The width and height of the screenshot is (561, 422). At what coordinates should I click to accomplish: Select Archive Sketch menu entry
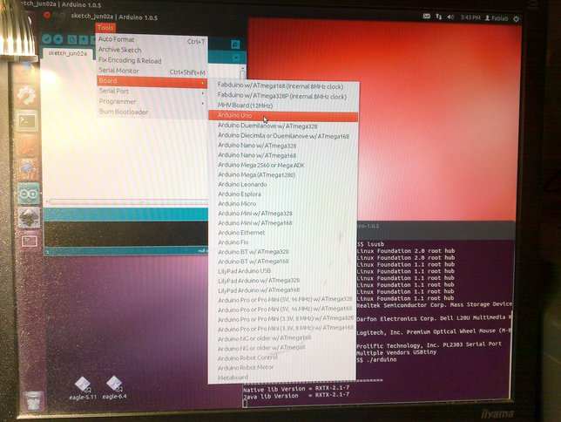[152, 50]
